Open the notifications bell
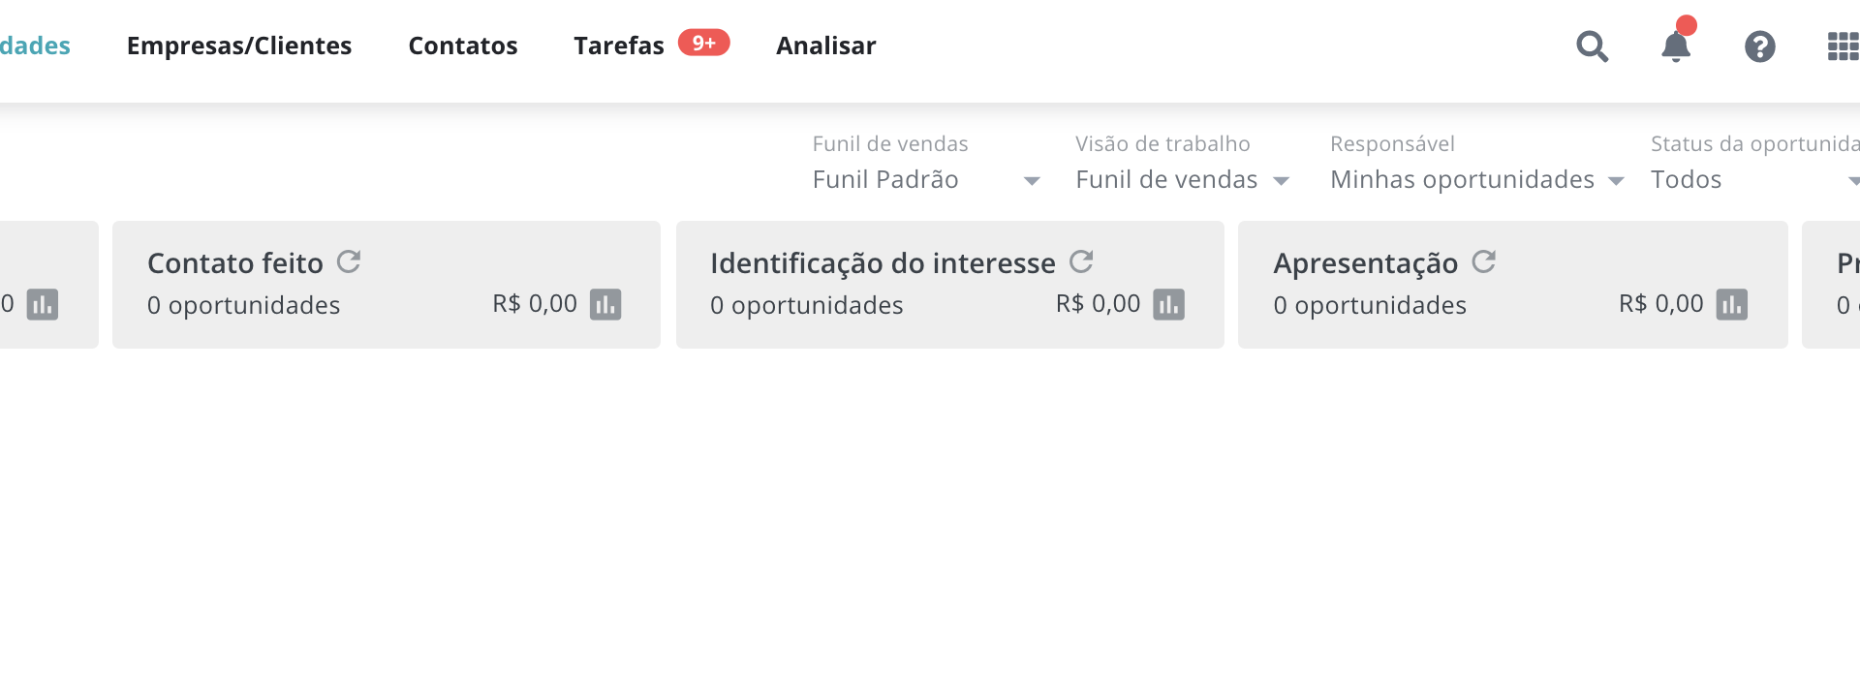 point(1676,46)
